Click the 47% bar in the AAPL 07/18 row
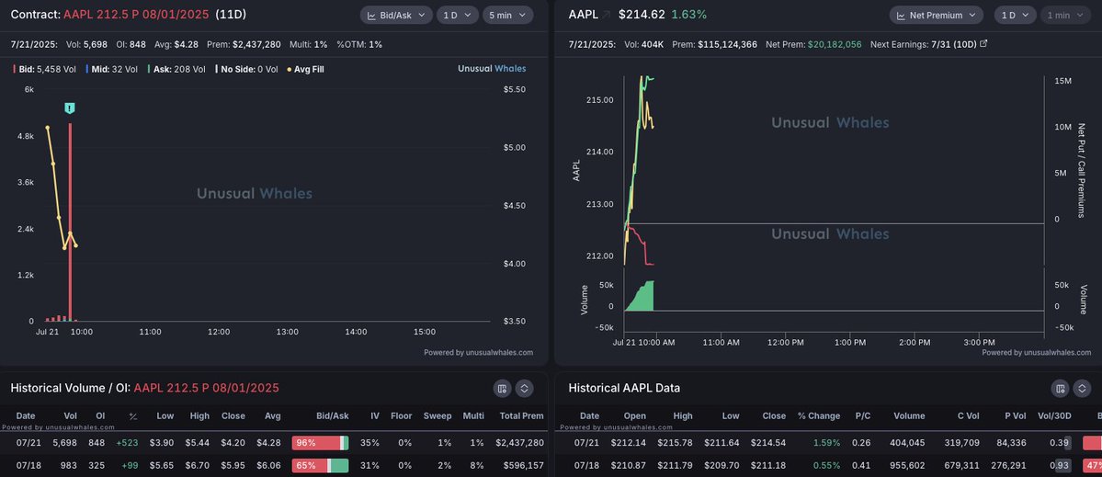The image size is (1102, 477). [x=1092, y=465]
